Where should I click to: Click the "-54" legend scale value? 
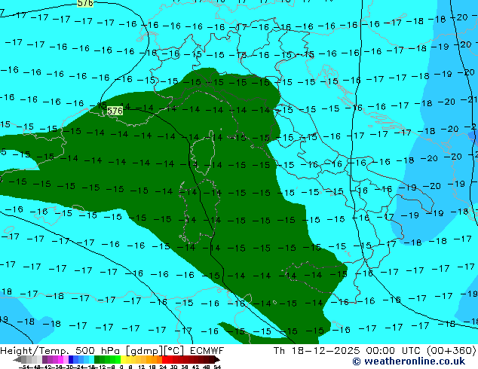pyautogui.click(x=24, y=367)
